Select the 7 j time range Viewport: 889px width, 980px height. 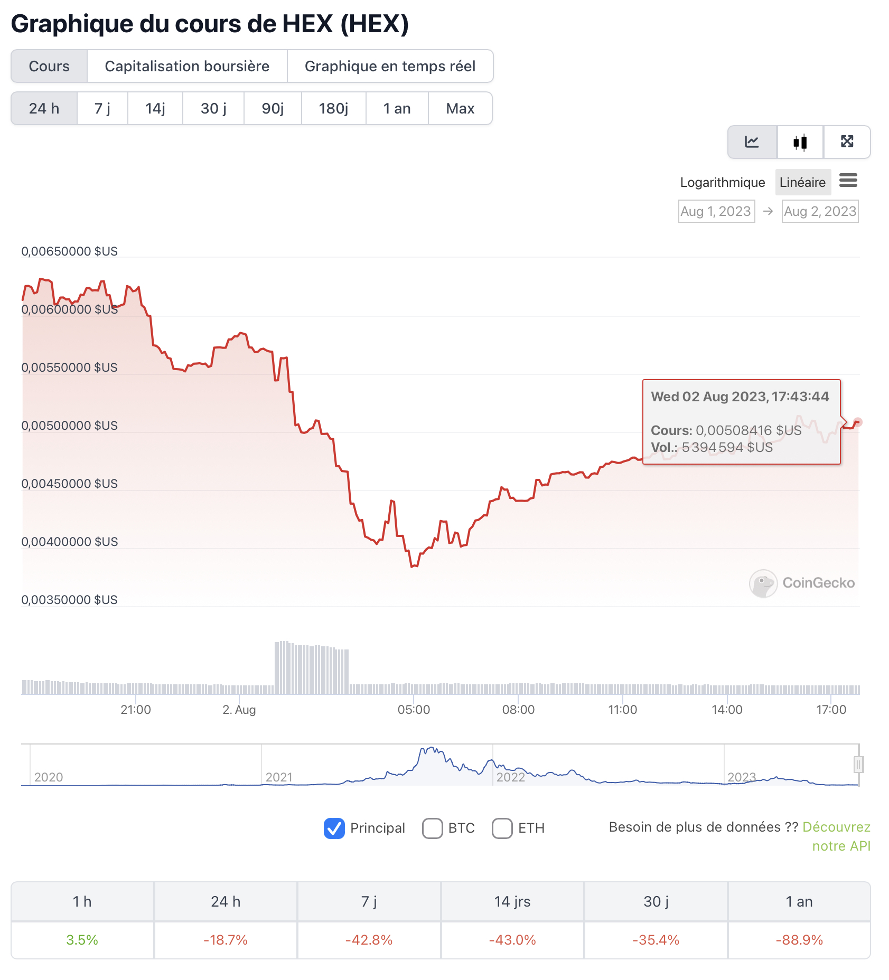click(102, 109)
